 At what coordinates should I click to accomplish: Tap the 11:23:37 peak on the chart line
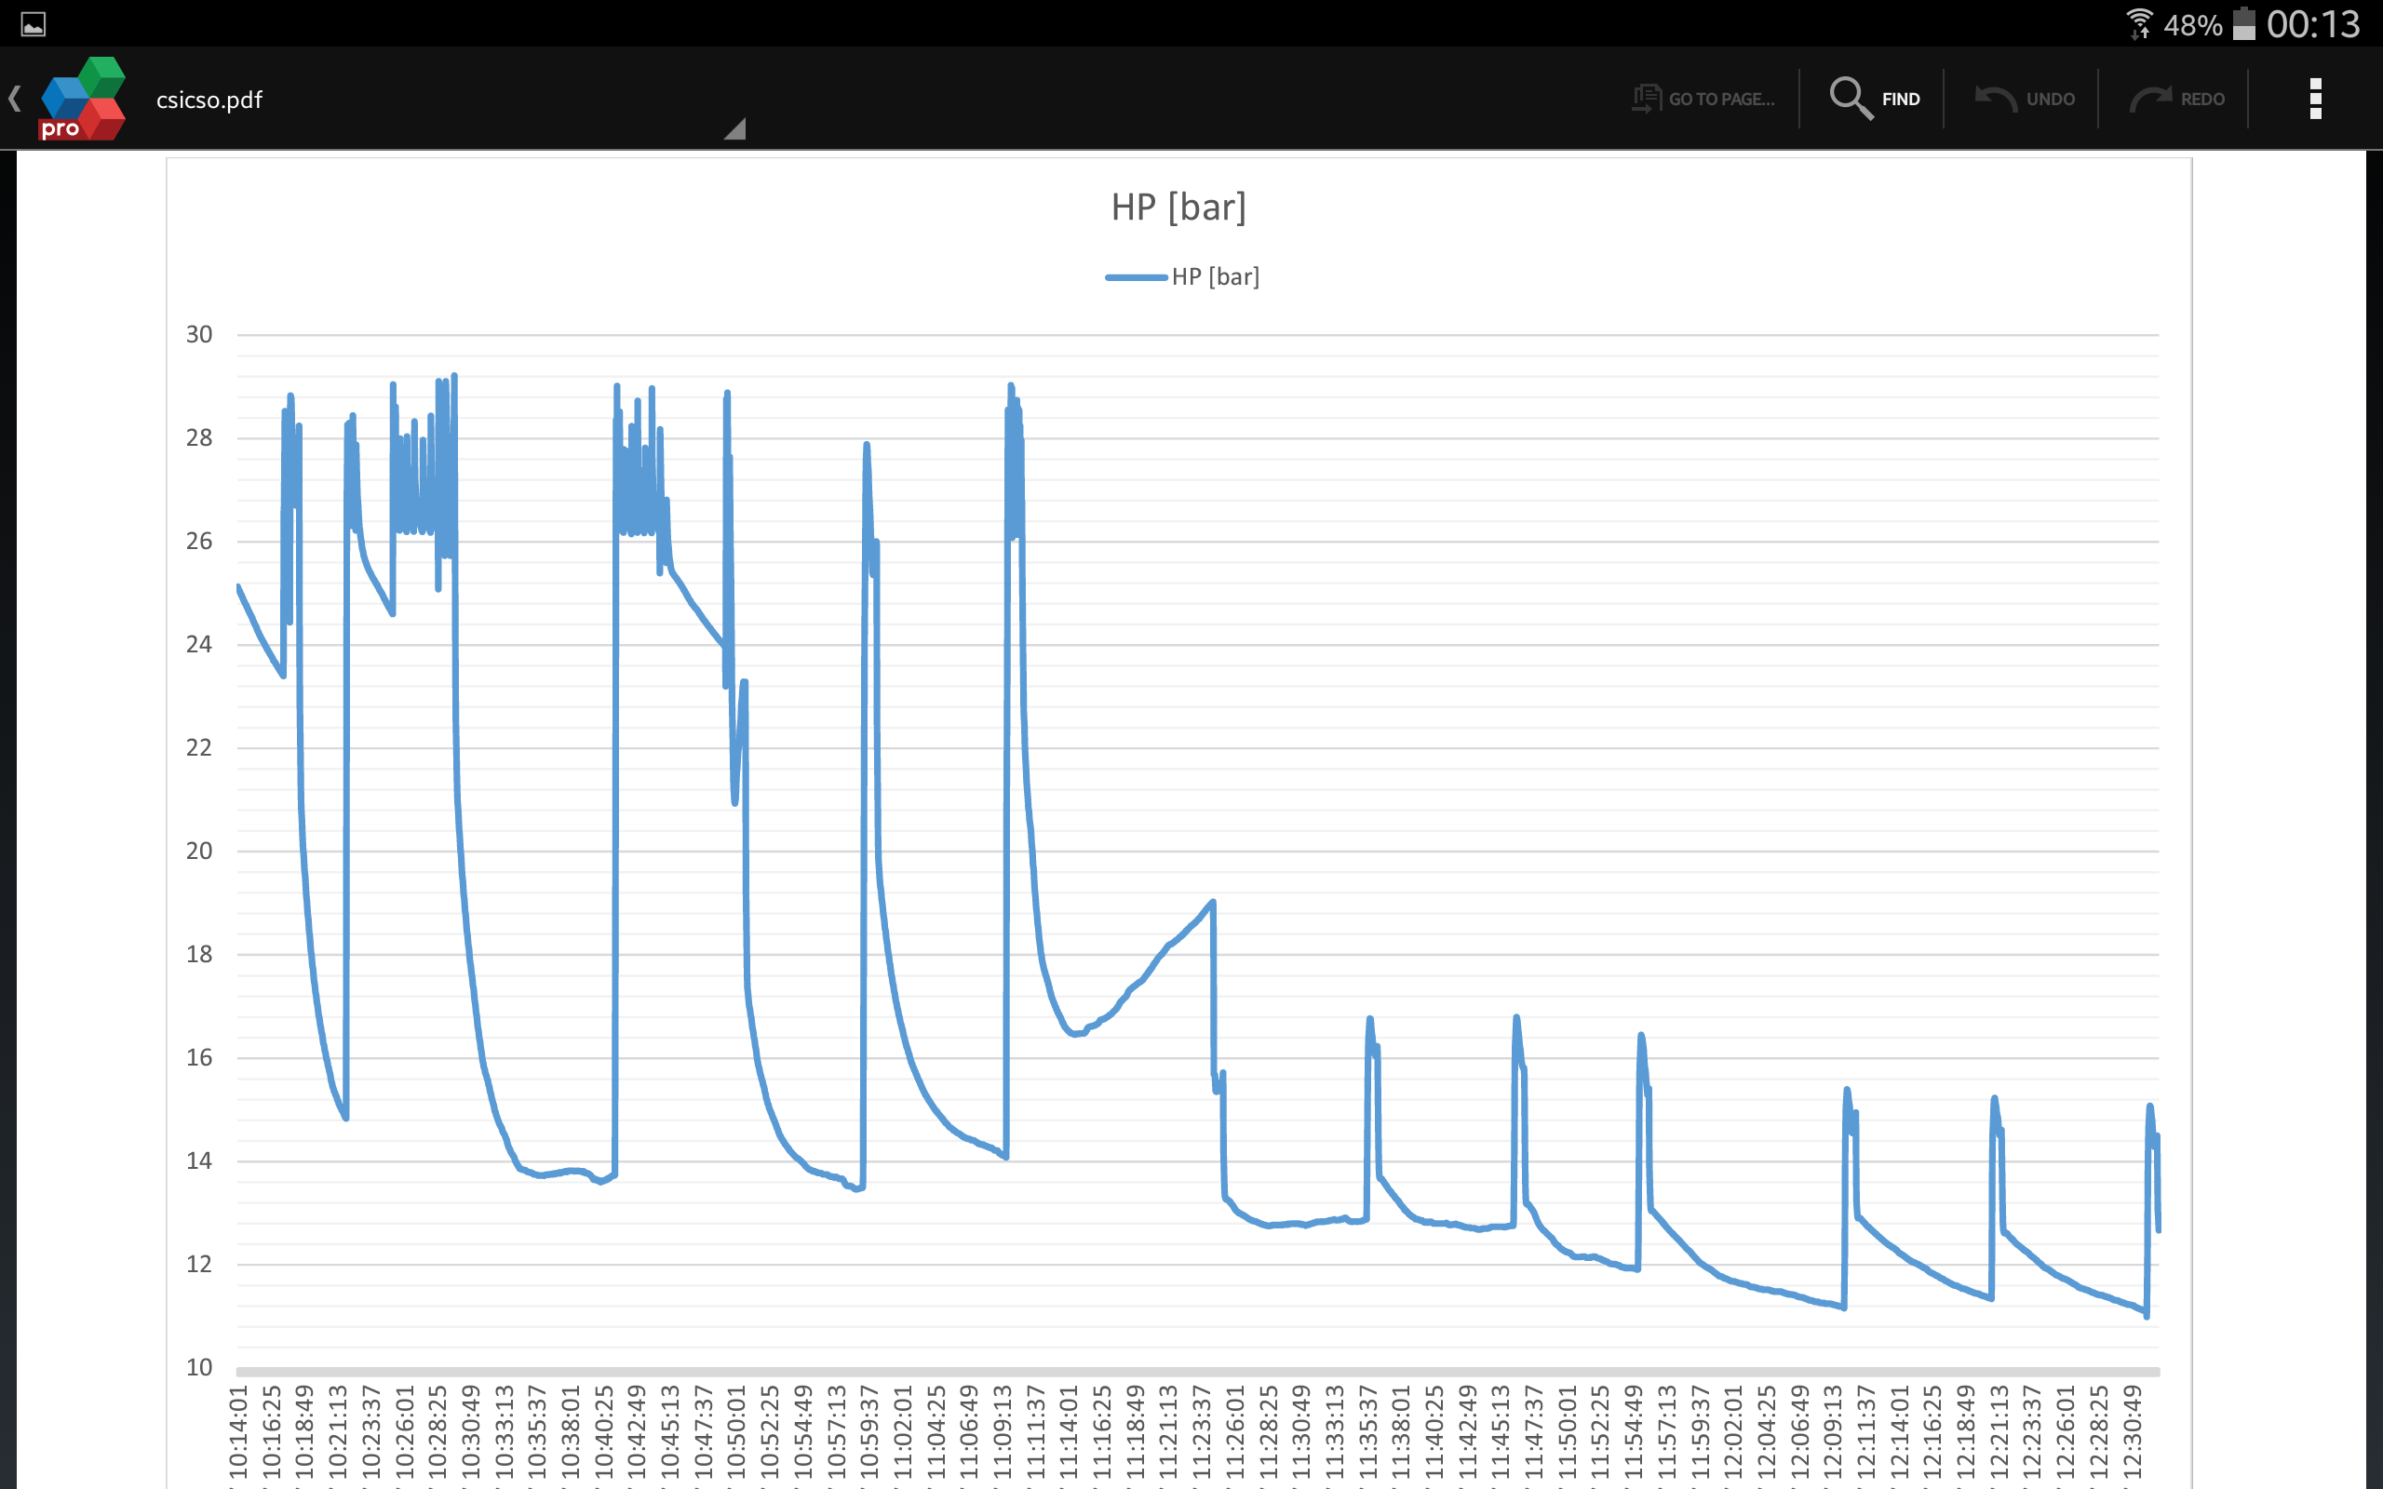(1211, 902)
